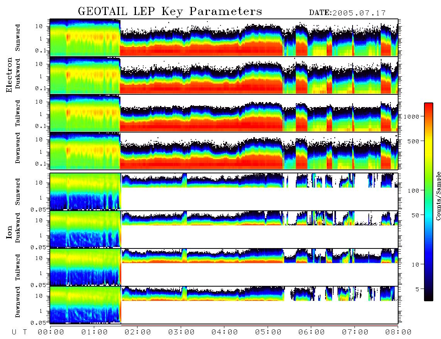Select the Counts/Sample vertical label
Viewport: 441px width, 339px height.
[438, 196]
